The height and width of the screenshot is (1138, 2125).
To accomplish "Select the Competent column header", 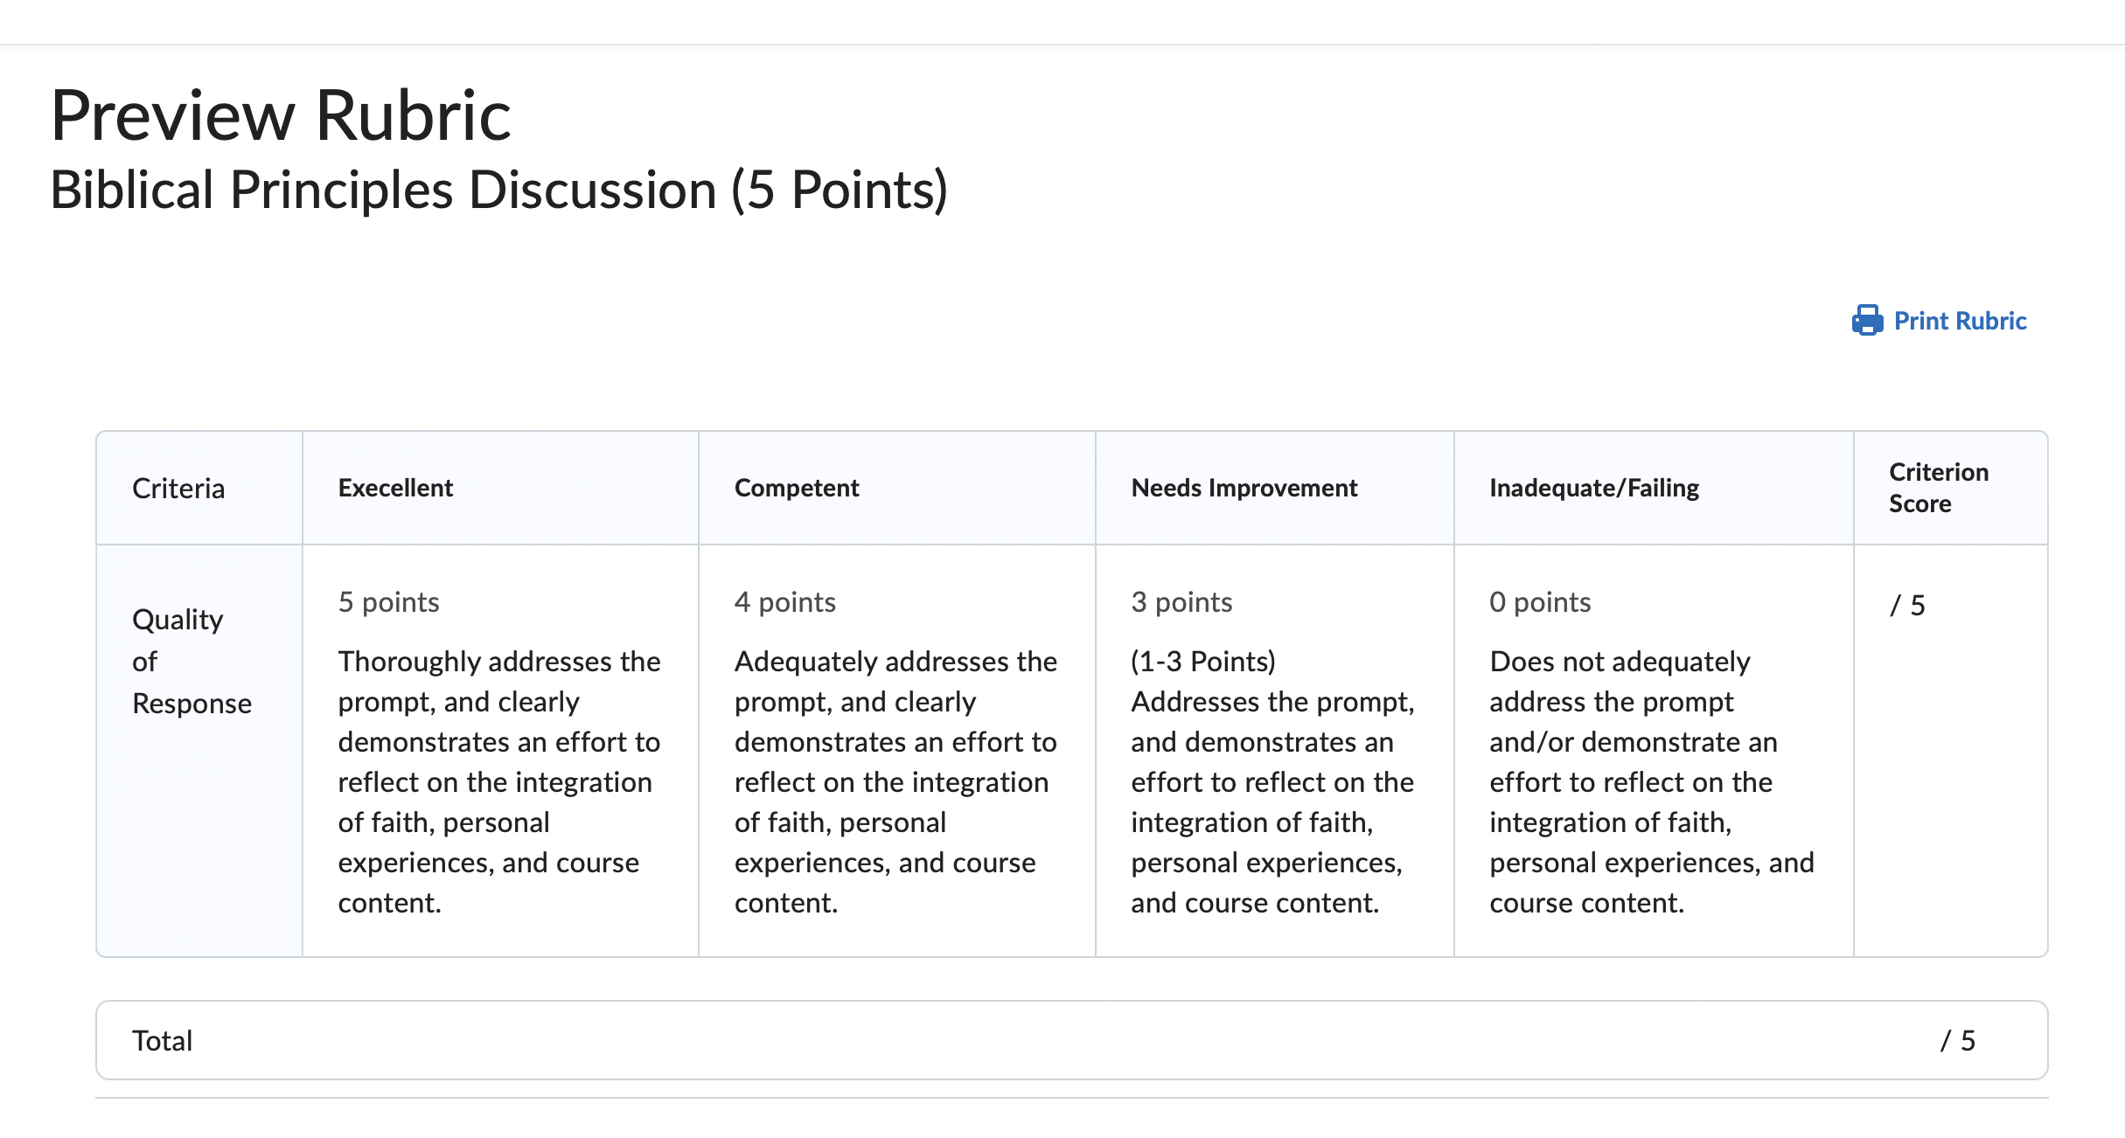I will [797, 488].
